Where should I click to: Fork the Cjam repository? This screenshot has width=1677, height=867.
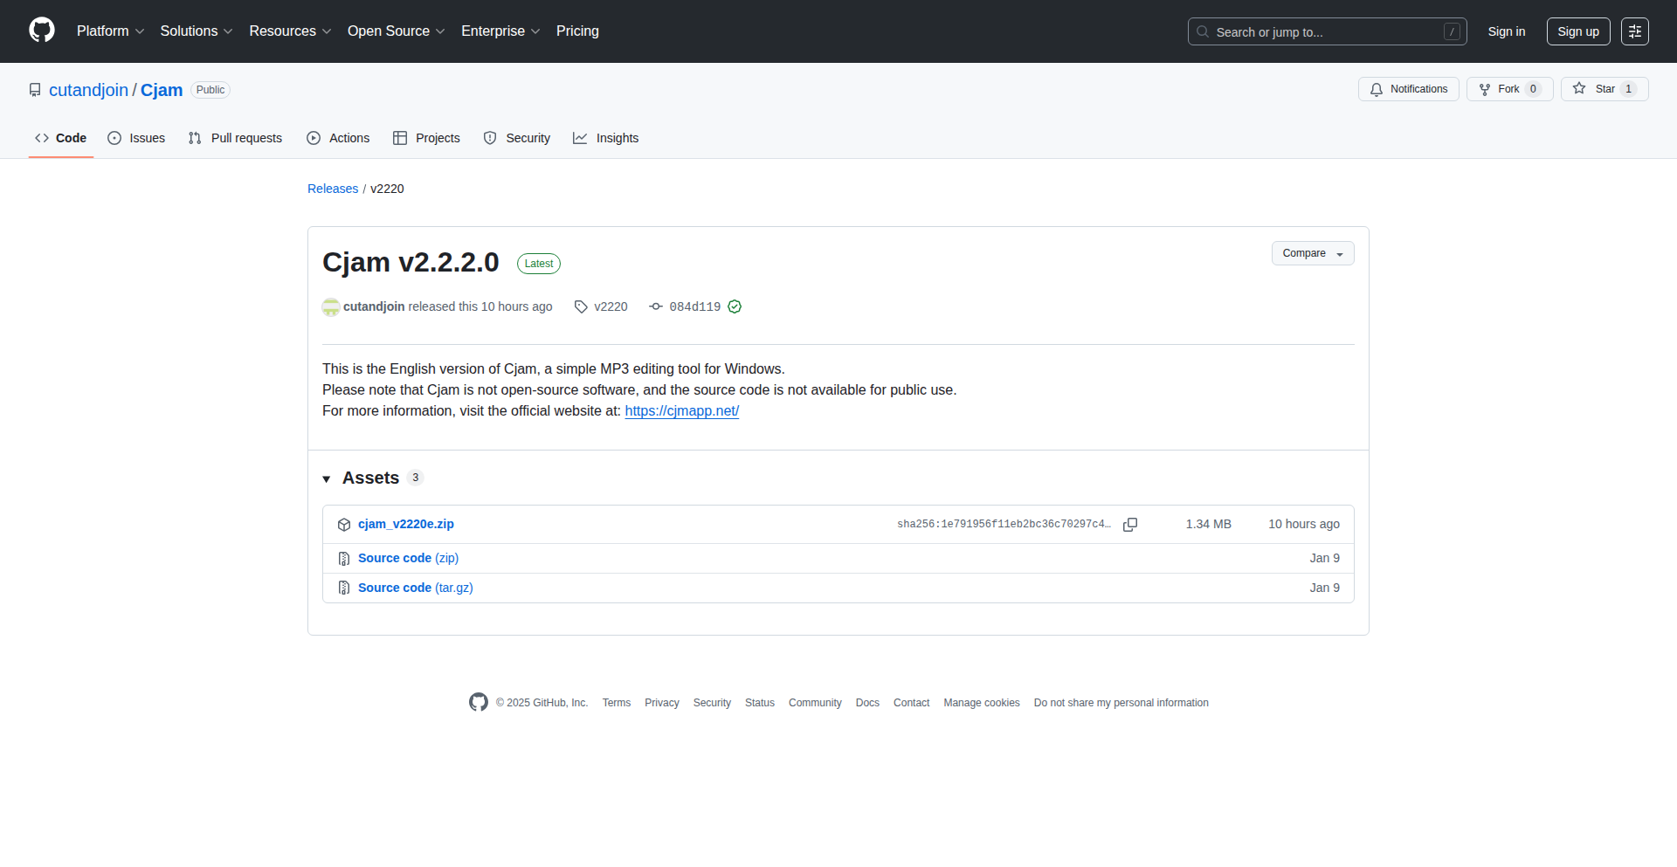[1510, 89]
